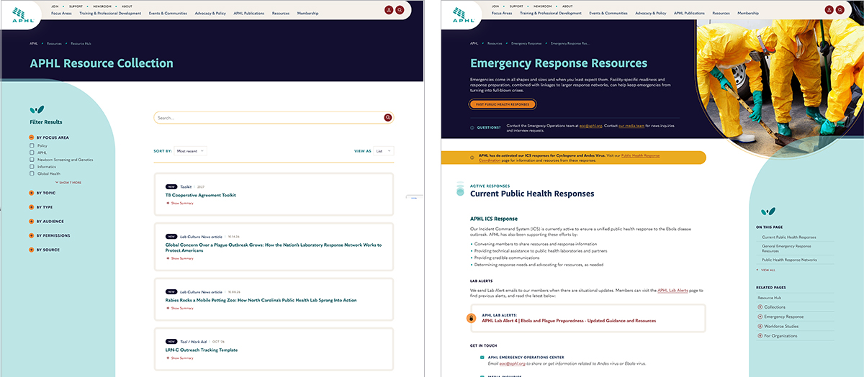Open Membership menu on left page
This screenshot has height=377, width=864.
[307, 13]
